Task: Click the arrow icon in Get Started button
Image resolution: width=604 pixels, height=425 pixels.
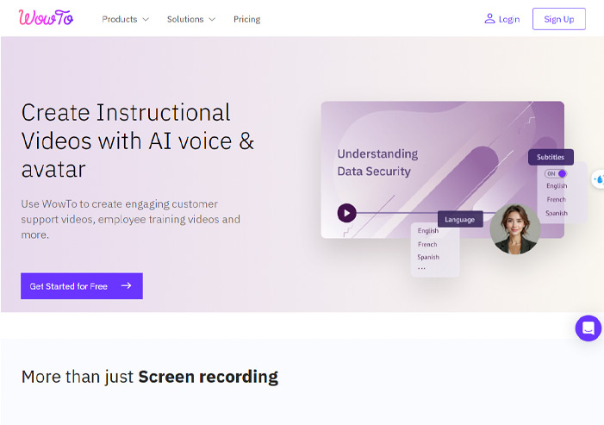Action: 127,285
